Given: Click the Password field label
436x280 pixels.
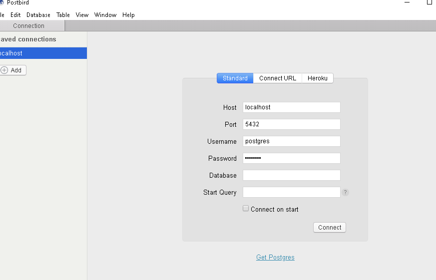Looking at the screenshot, I should point(222,158).
